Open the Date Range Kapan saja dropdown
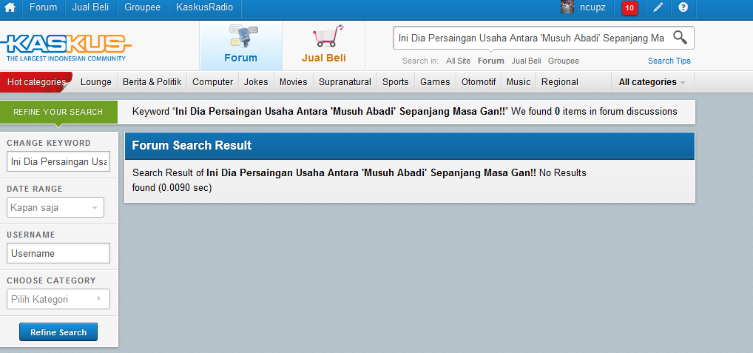 55,208
